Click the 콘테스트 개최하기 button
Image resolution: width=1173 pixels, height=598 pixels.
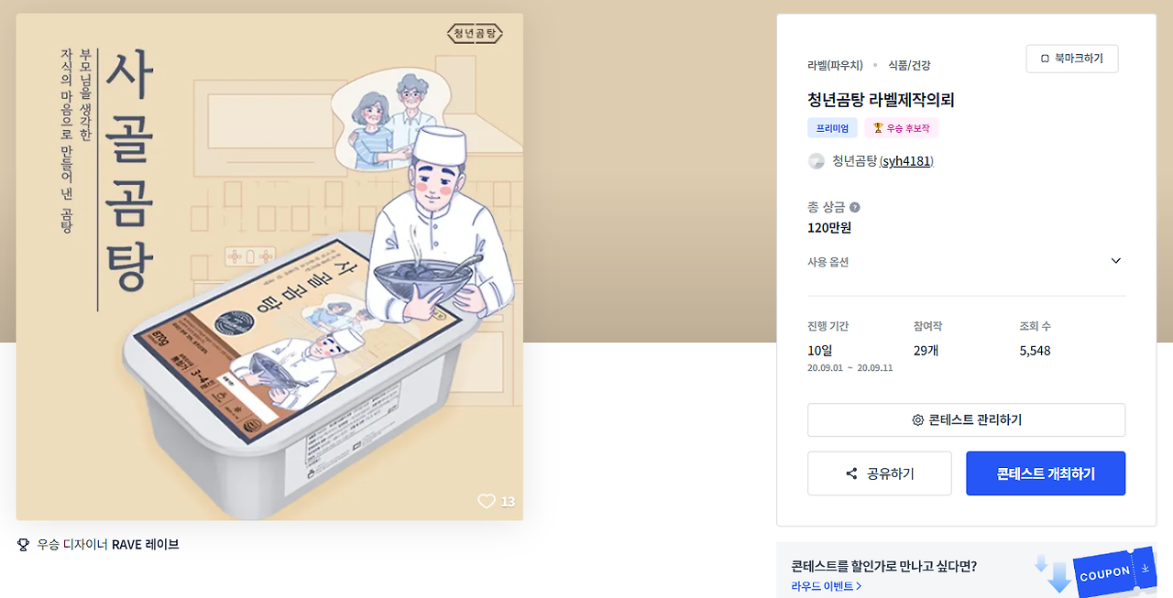pos(1046,473)
